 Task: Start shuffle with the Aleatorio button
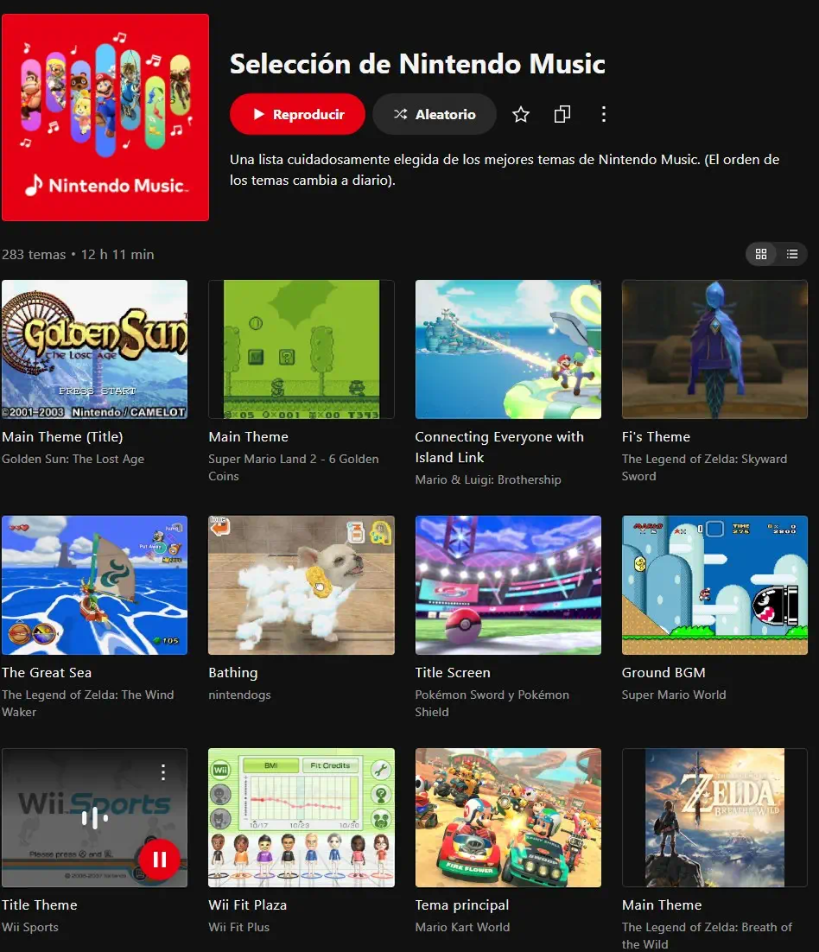click(435, 114)
